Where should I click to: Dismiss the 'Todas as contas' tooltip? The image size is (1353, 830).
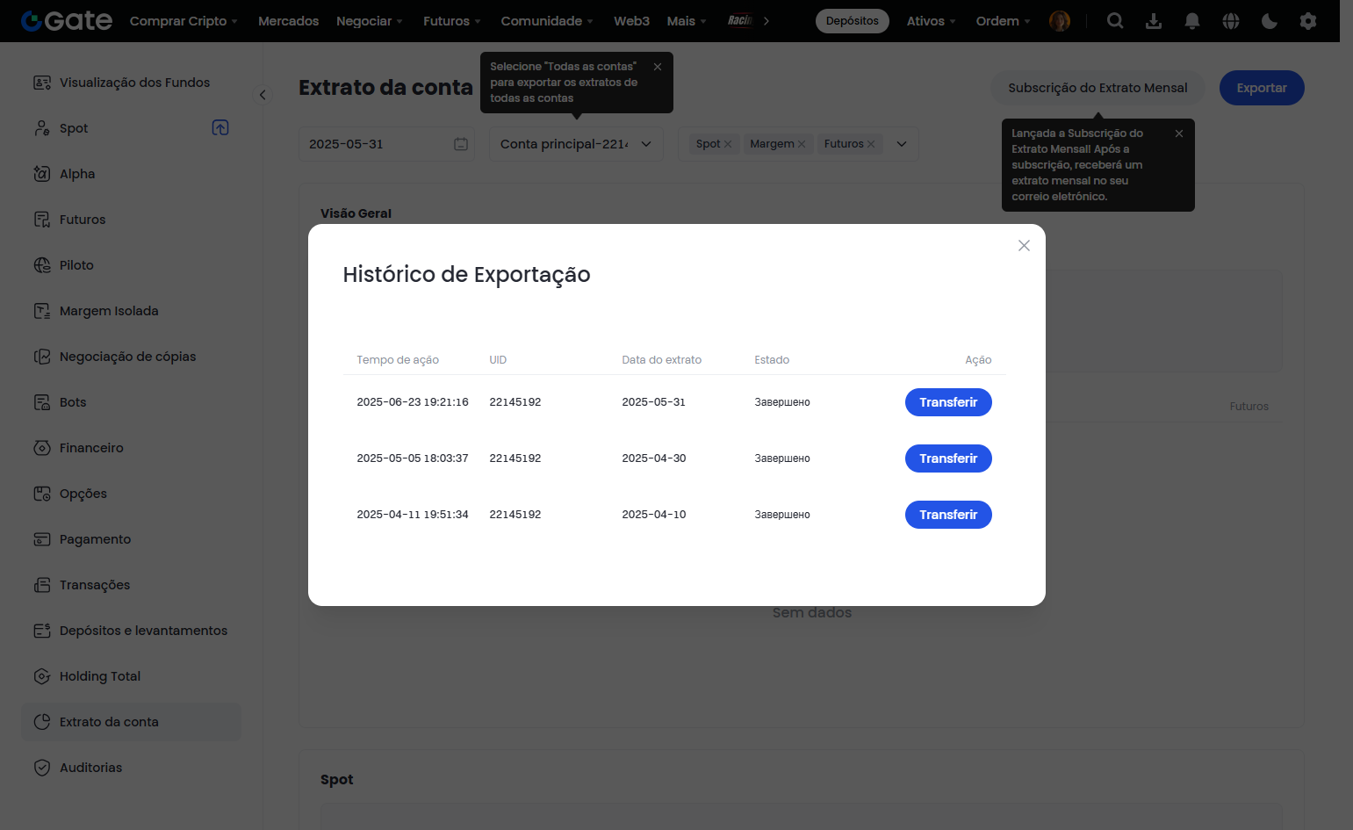658,67
